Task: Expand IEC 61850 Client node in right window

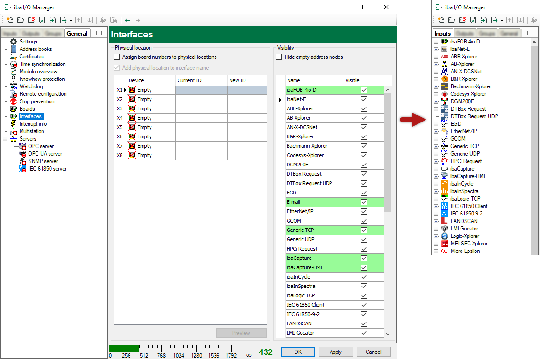Action: tap(436, 206)
